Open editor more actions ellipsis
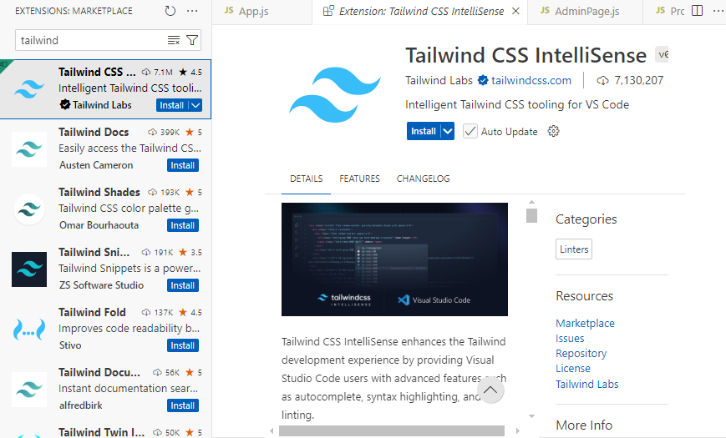The image size is (726, 438). coord(718,11)
